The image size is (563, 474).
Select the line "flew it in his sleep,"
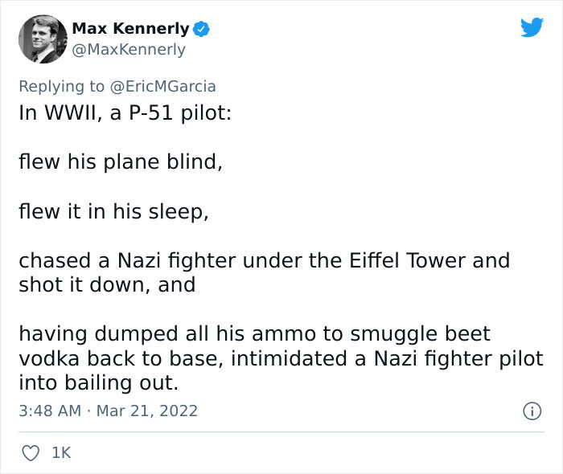coord(114,211)
